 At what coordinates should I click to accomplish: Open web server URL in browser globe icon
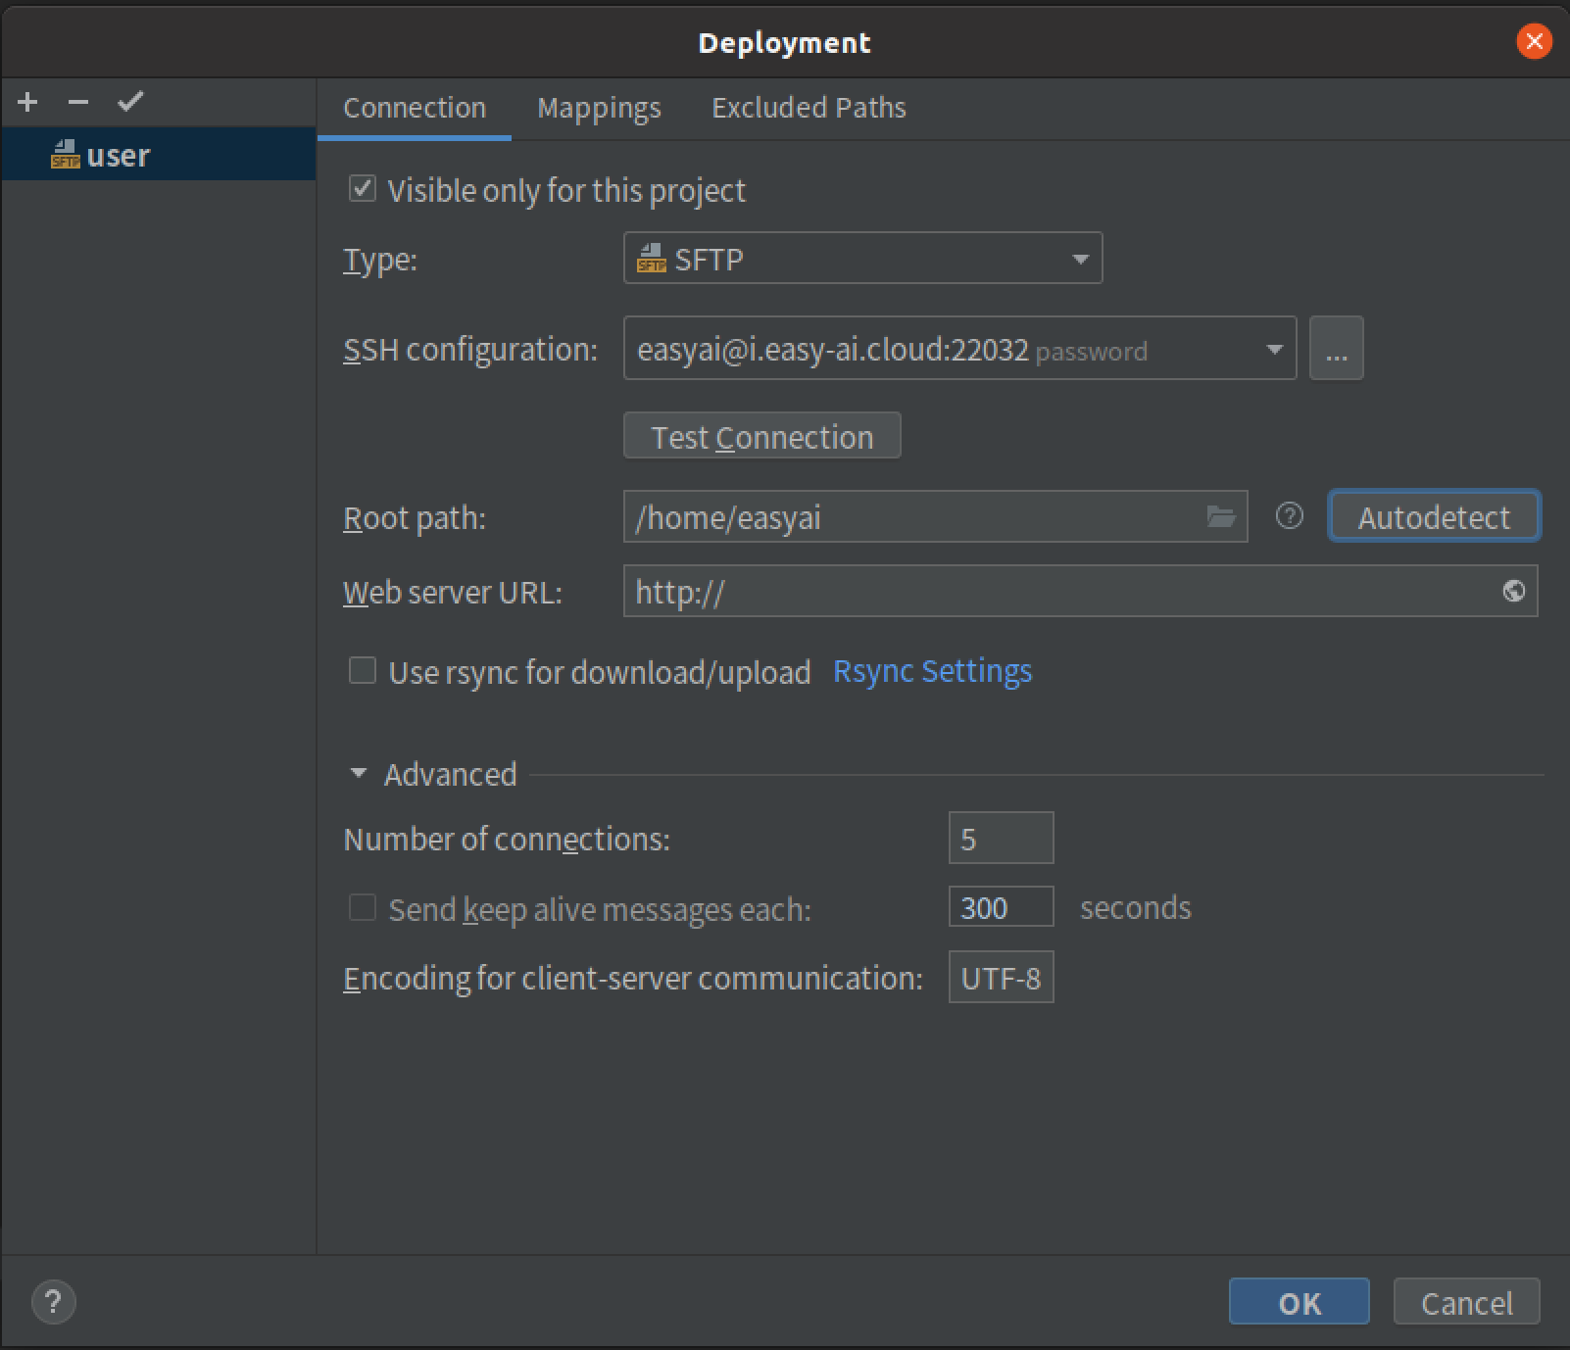pyautogui.click(x=1513, y=591)
